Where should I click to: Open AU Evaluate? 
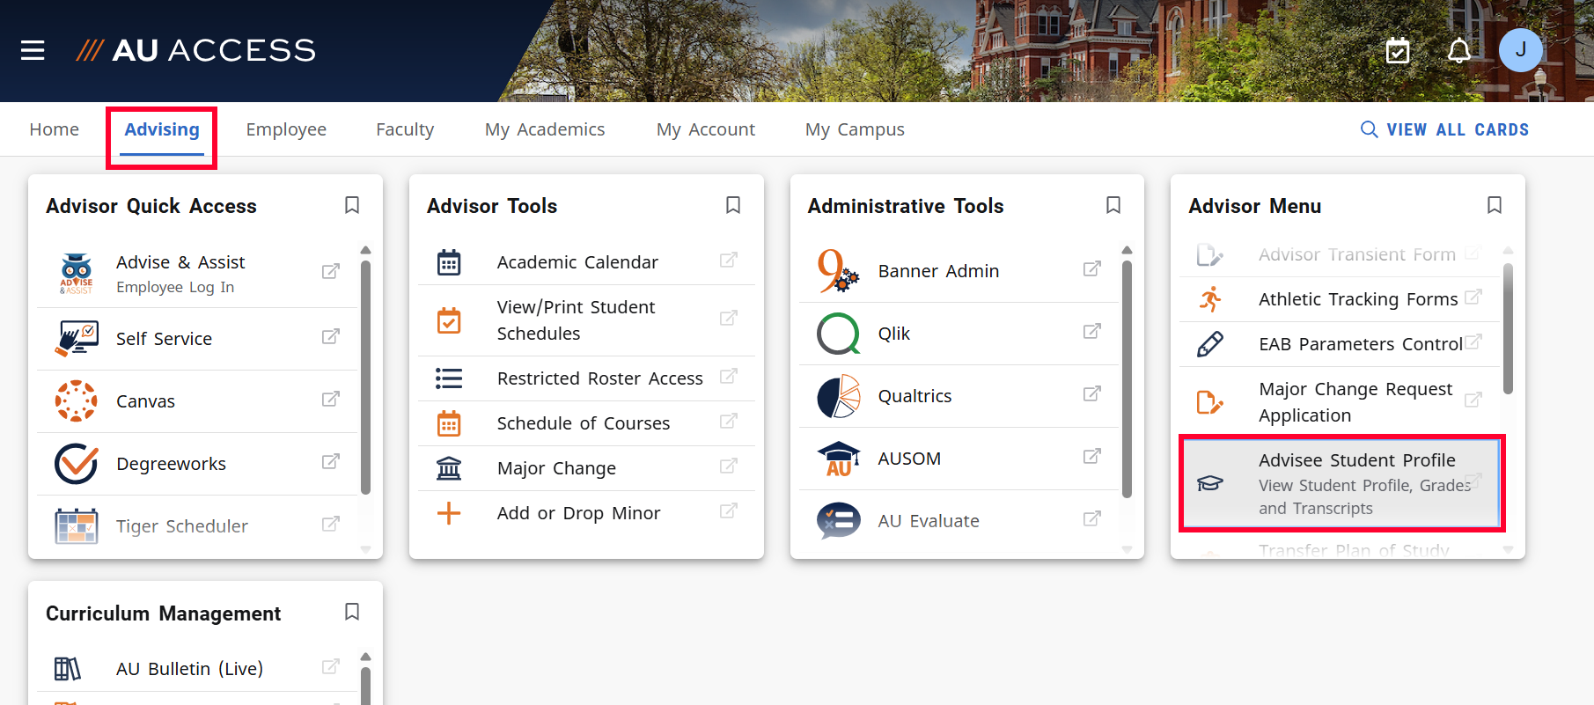pos(959,521)
